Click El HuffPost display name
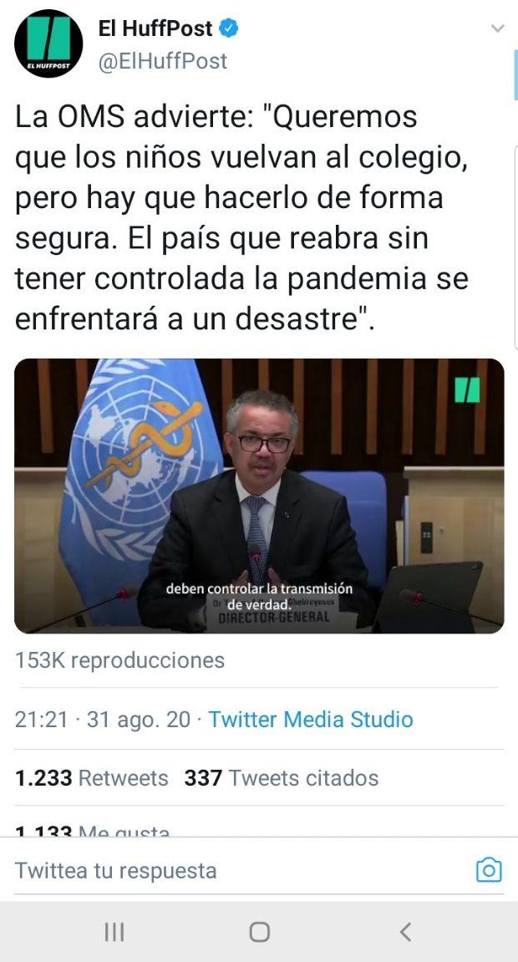Screen dimensions: 518x962 [155, 28]
